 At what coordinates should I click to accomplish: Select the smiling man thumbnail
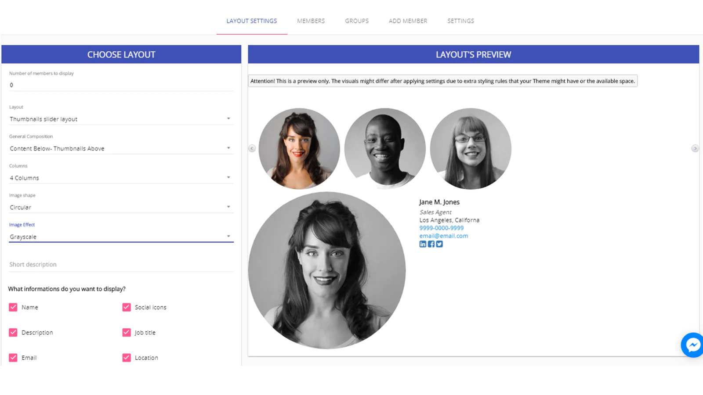pos(385,149)
